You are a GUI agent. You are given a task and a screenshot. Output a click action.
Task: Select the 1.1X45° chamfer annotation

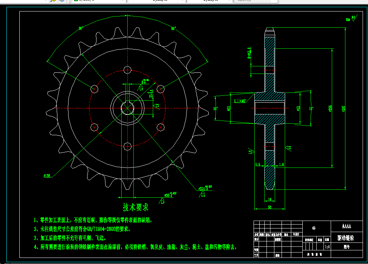pos(240,101)
